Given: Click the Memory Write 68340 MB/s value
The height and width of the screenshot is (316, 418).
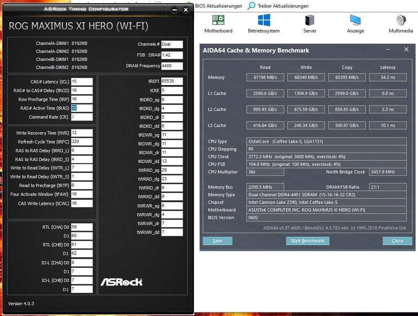Looking at the screenshot, I should 306,77.
